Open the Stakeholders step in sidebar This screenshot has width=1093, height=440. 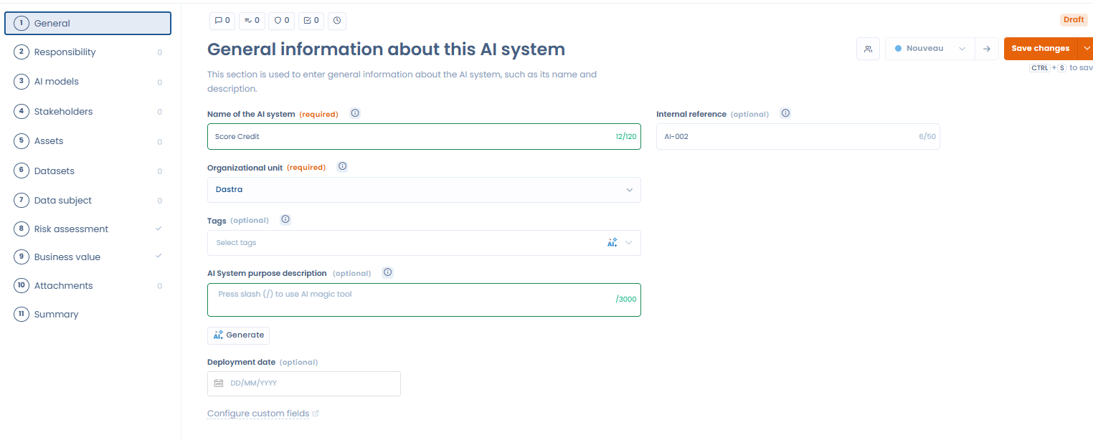click(x=63, y=112)
